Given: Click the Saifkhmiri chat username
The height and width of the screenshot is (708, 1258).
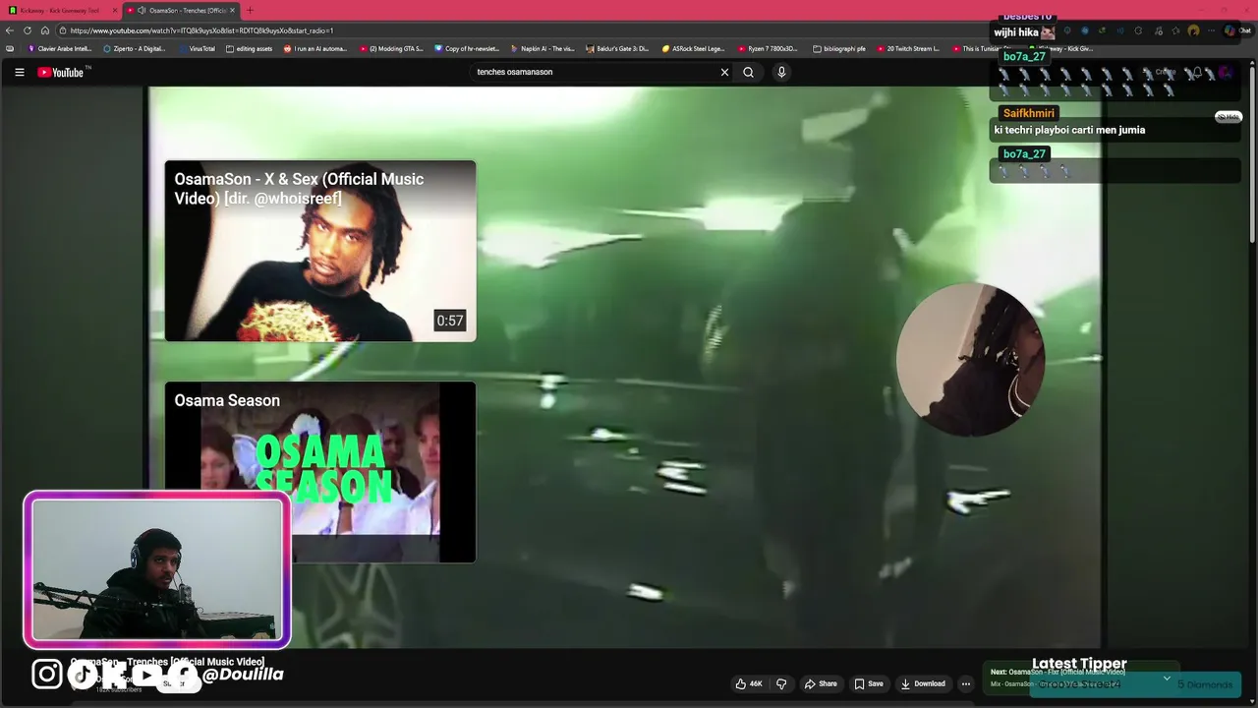Looking at the screenshot, I should coord(1029,113).
